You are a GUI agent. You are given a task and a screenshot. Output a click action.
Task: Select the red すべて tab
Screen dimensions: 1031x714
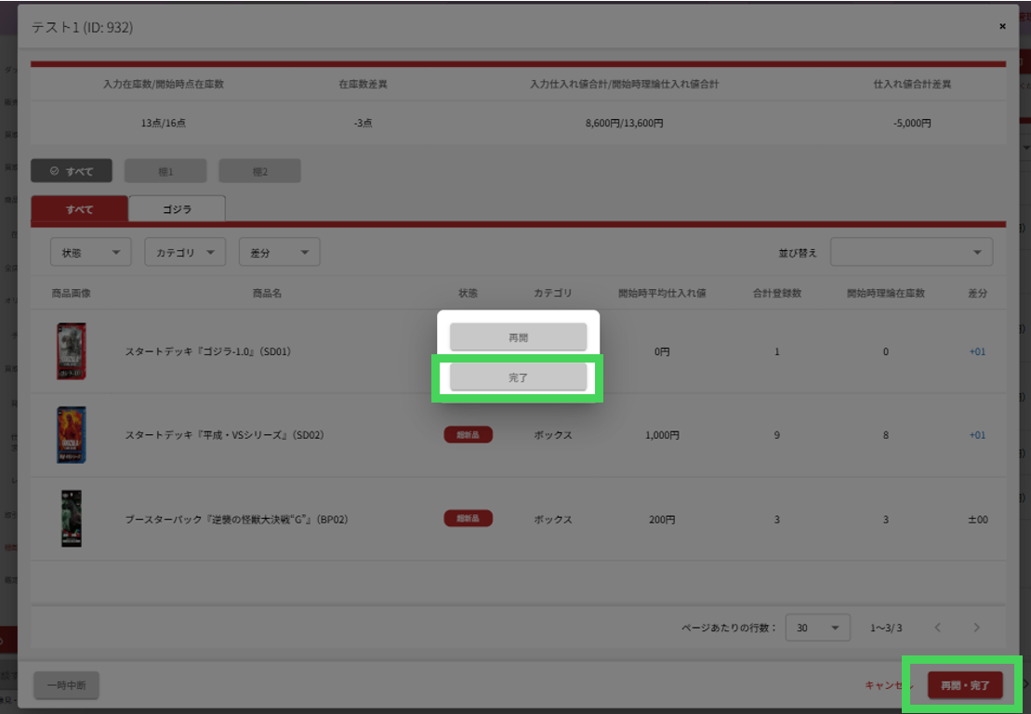click(79, 209)
